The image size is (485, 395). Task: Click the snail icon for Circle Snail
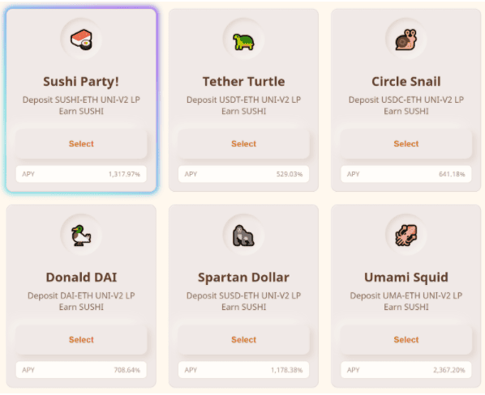pos(406,40)
